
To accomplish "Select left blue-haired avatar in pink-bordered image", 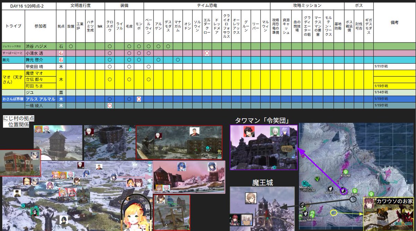I will (x=181, y=167).
